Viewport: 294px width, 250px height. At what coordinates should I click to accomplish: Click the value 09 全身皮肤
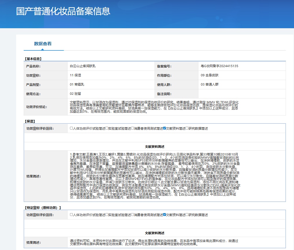[x=209, y=75]
